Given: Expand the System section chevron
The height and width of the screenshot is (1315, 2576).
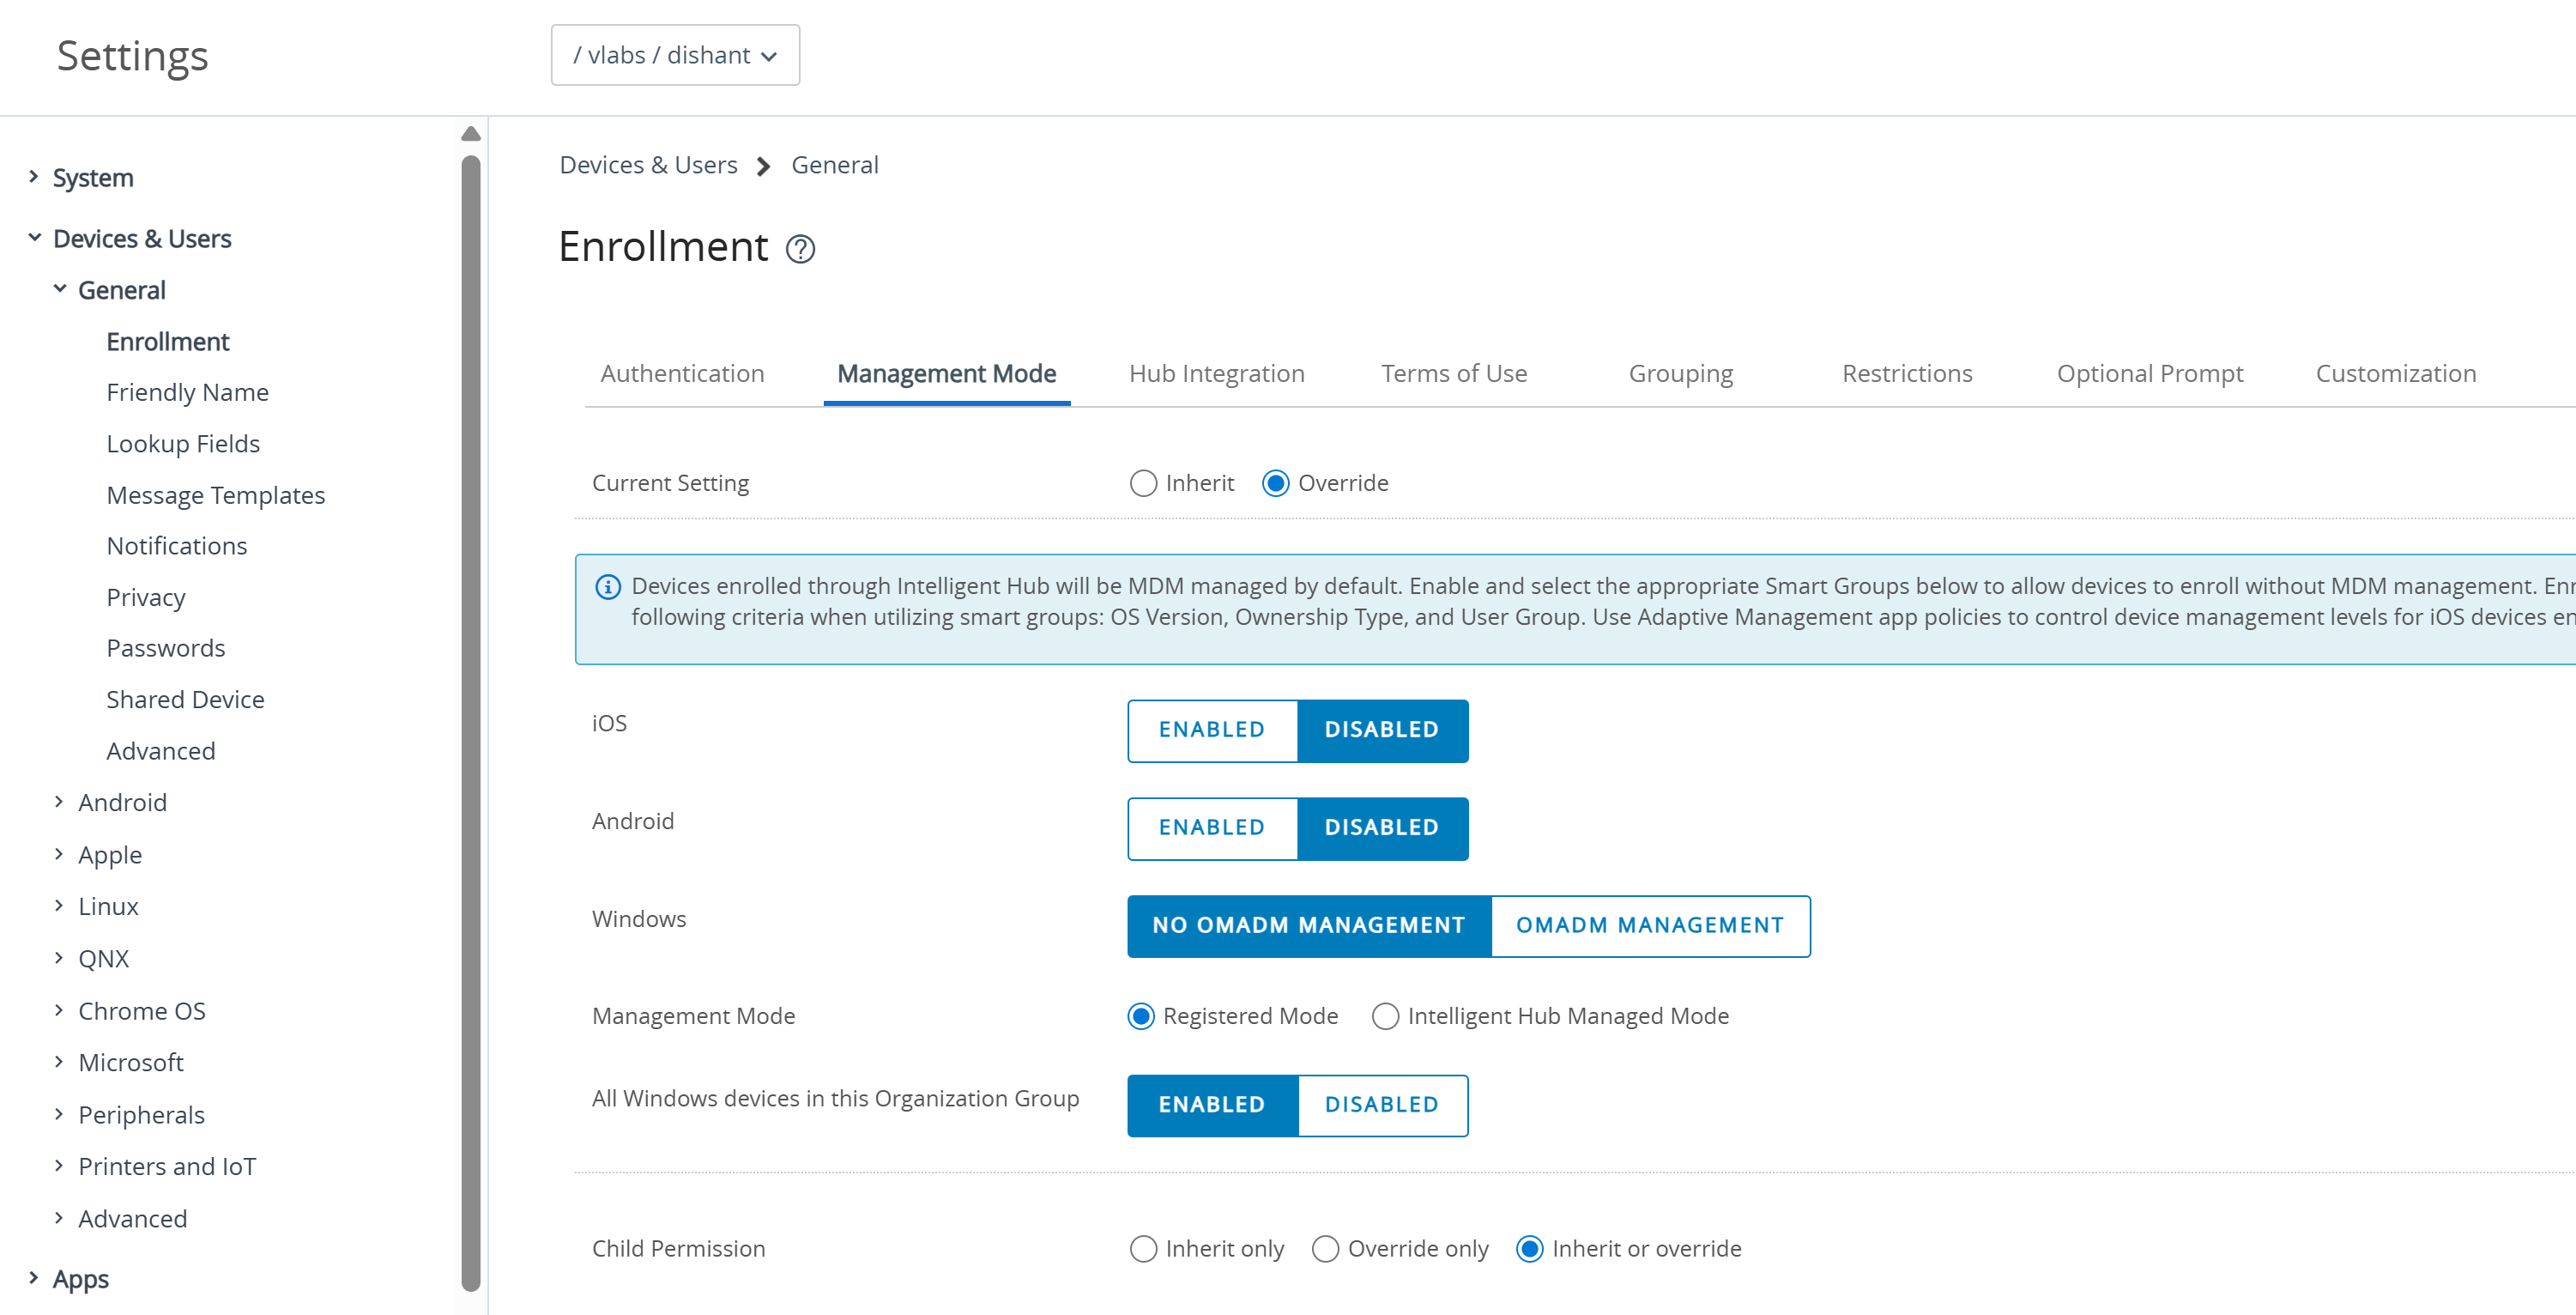Looking at the screenshot, I should coord(33,177).
